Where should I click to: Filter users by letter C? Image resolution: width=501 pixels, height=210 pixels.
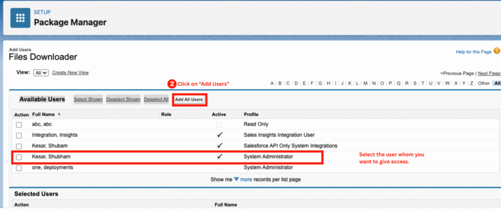pos(288,84)
